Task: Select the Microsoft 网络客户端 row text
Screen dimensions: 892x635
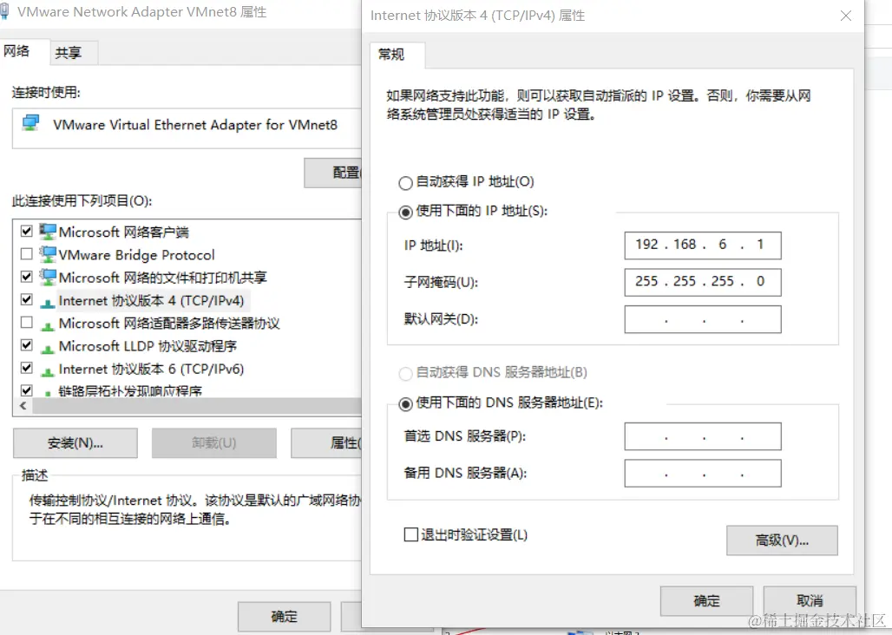Action: [123, 232]
